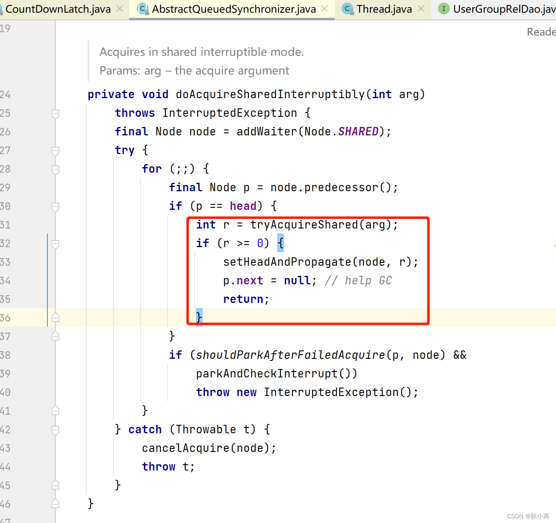
Task: Switch to the CountDownLatch.java tab
Action: click(58, 9)
